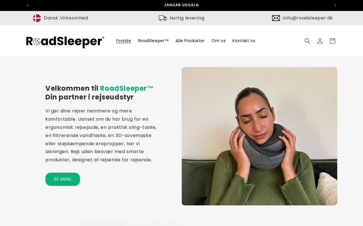Click the green RoadSleeper™ headline text
363x226 pixels.
127,88
